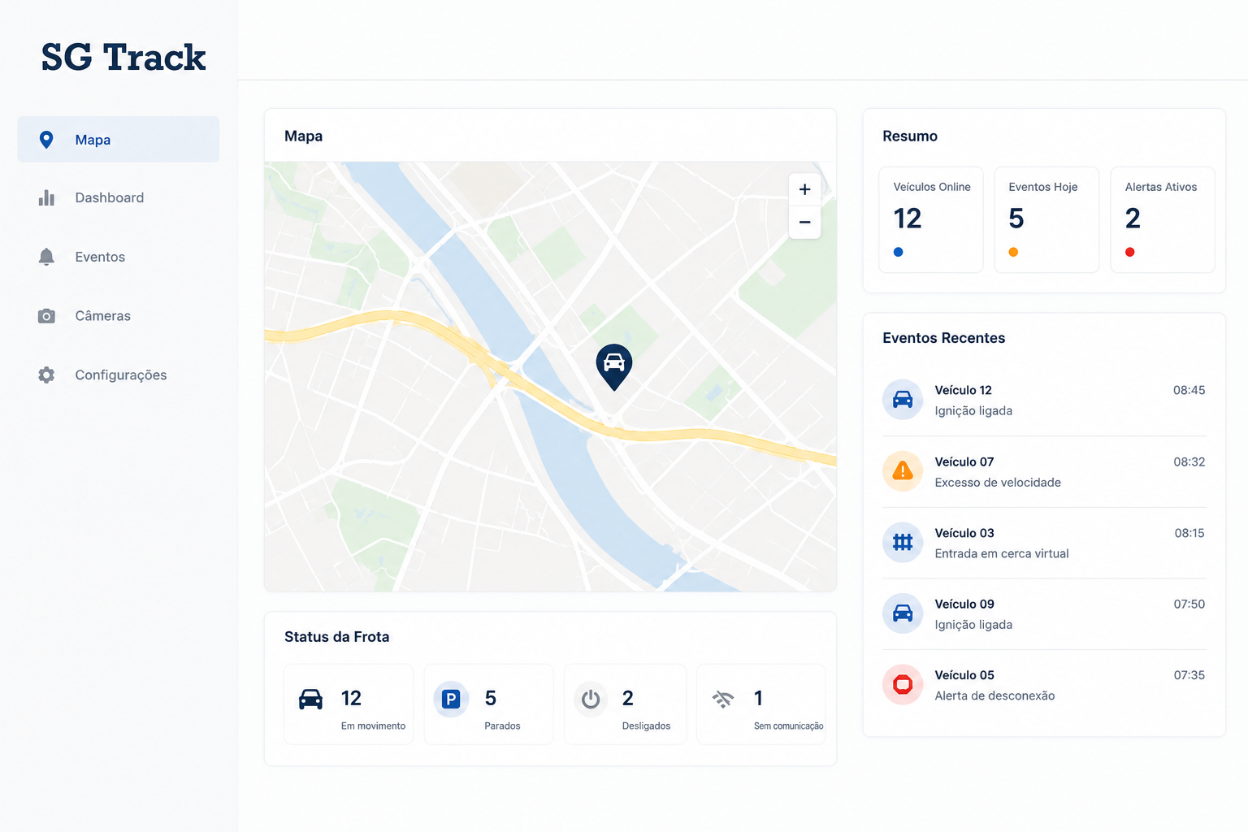Image resolution: width=1248 pixels, height=832 pixels.
Task: Click the 08:45 event timestamp
Action: point(1189,390)
